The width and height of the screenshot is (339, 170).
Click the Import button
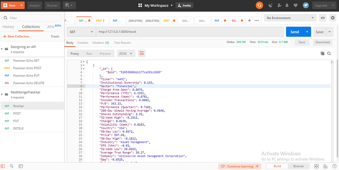(x=35, y=6)
